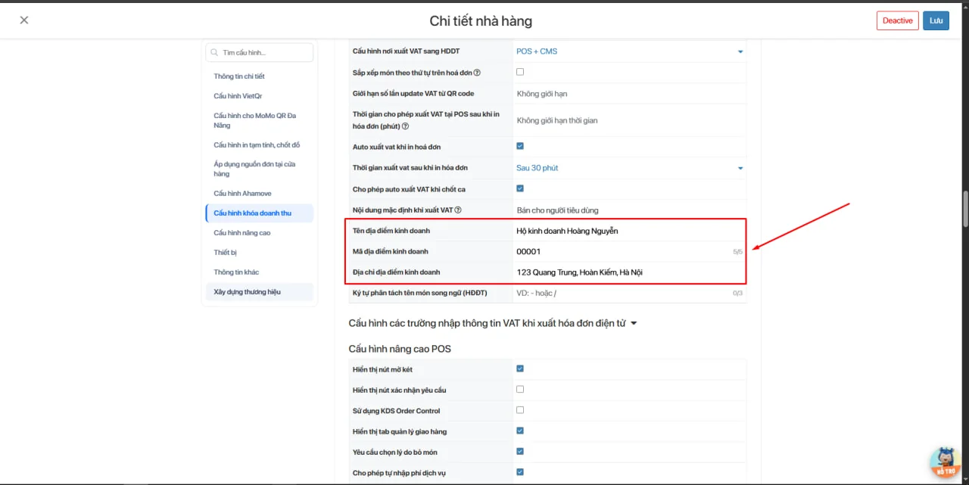This screenshot has width=969, height=485.
Task: Disable Hiển thị nút mở két checkbox
Action: (520, 369)
